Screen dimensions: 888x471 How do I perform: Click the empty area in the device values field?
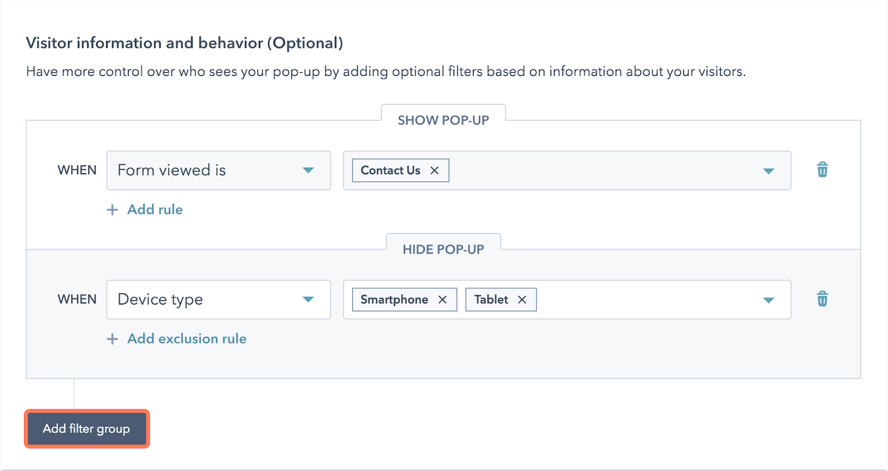[644, 300]
